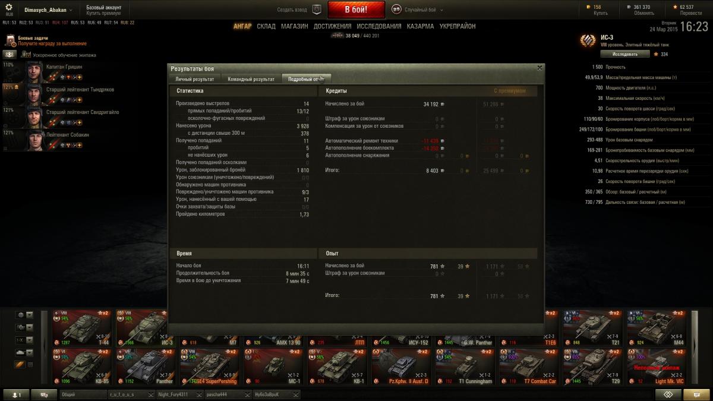Go to АНГАР menu

click(x=242, y=27)
